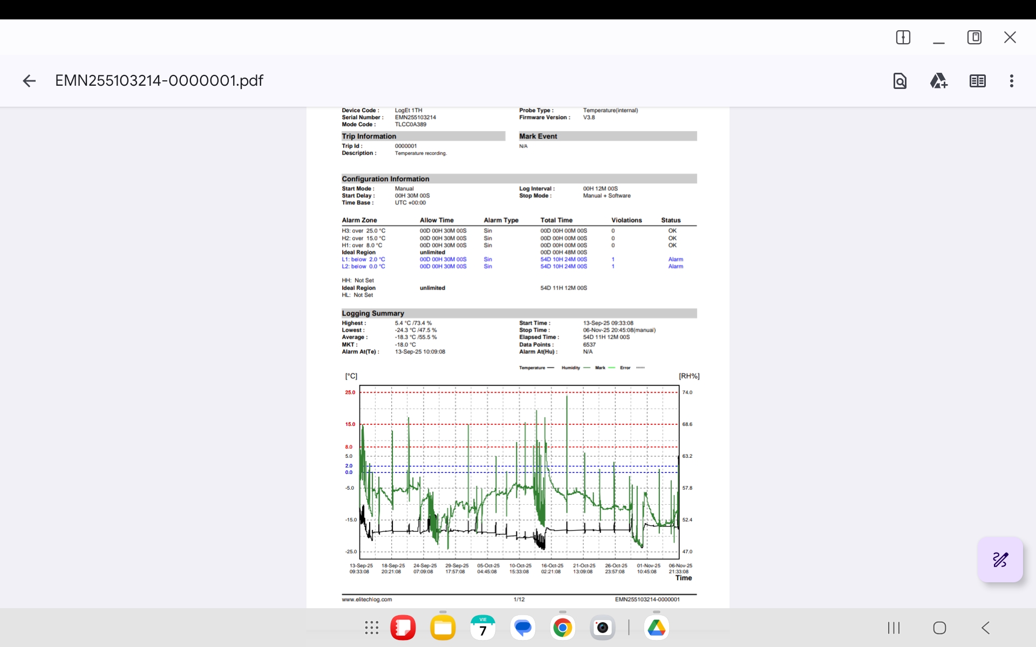Viewport: 1036px width, 647px height.
Task: Open Google Drive from taskbar
Action: 656,628
